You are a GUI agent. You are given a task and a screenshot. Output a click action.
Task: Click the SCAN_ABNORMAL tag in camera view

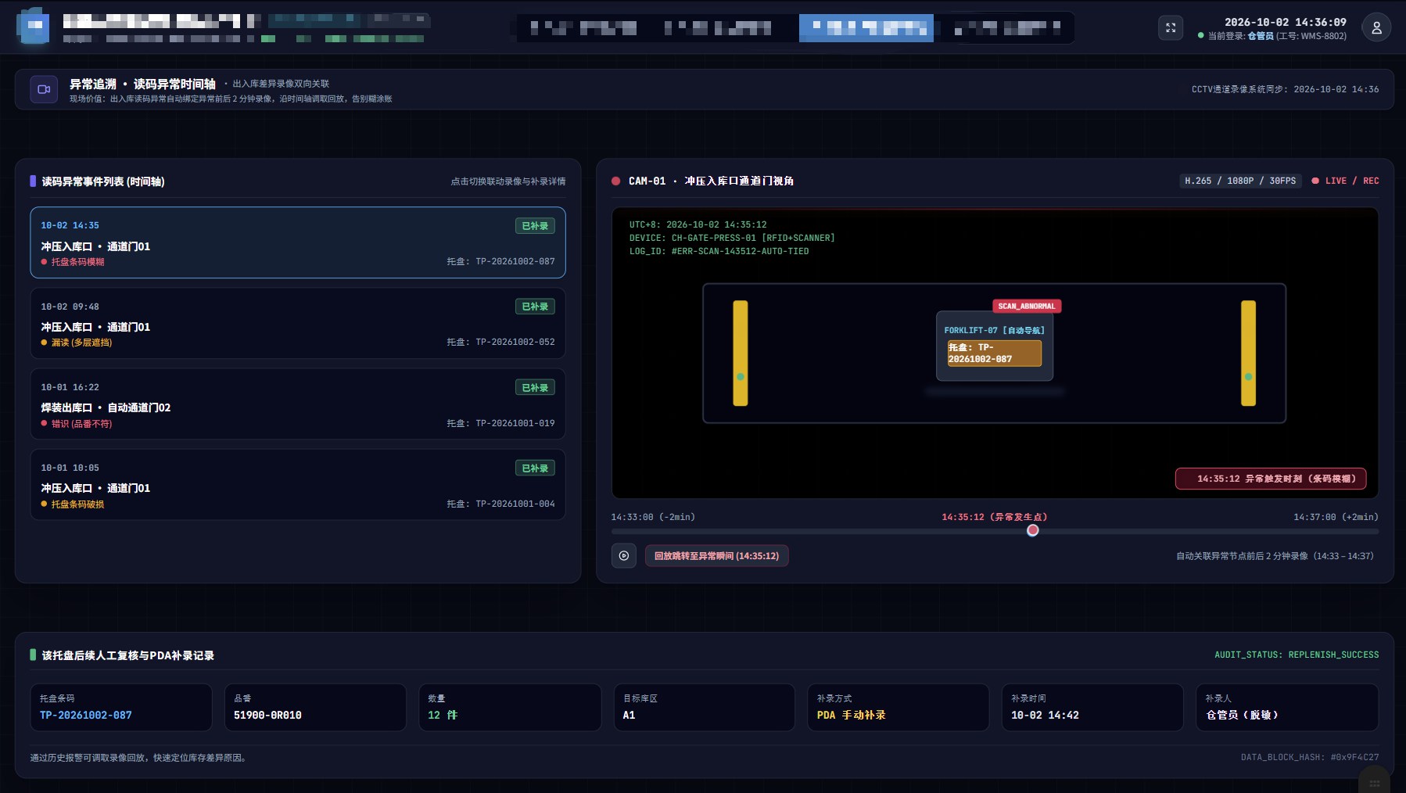[x=1027, y=306]
